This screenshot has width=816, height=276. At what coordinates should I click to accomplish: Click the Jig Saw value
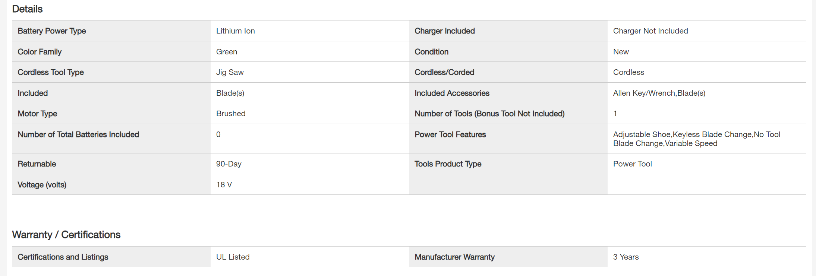point(230,72)
